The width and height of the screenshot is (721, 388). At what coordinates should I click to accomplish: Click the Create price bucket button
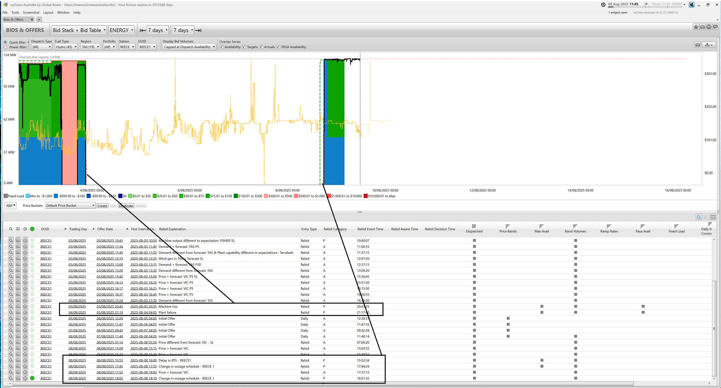tap(102, 206)
